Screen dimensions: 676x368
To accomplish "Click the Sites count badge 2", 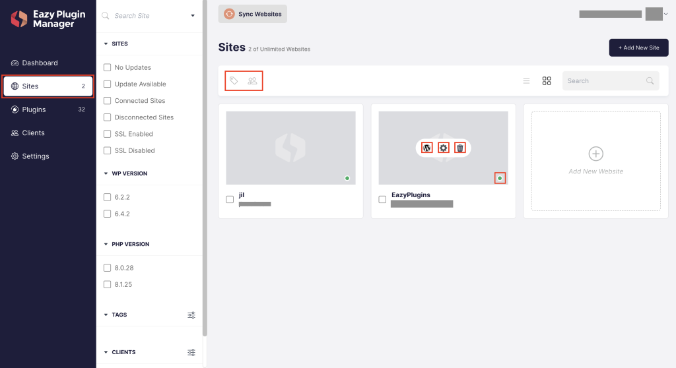I will tap(83, 86).
